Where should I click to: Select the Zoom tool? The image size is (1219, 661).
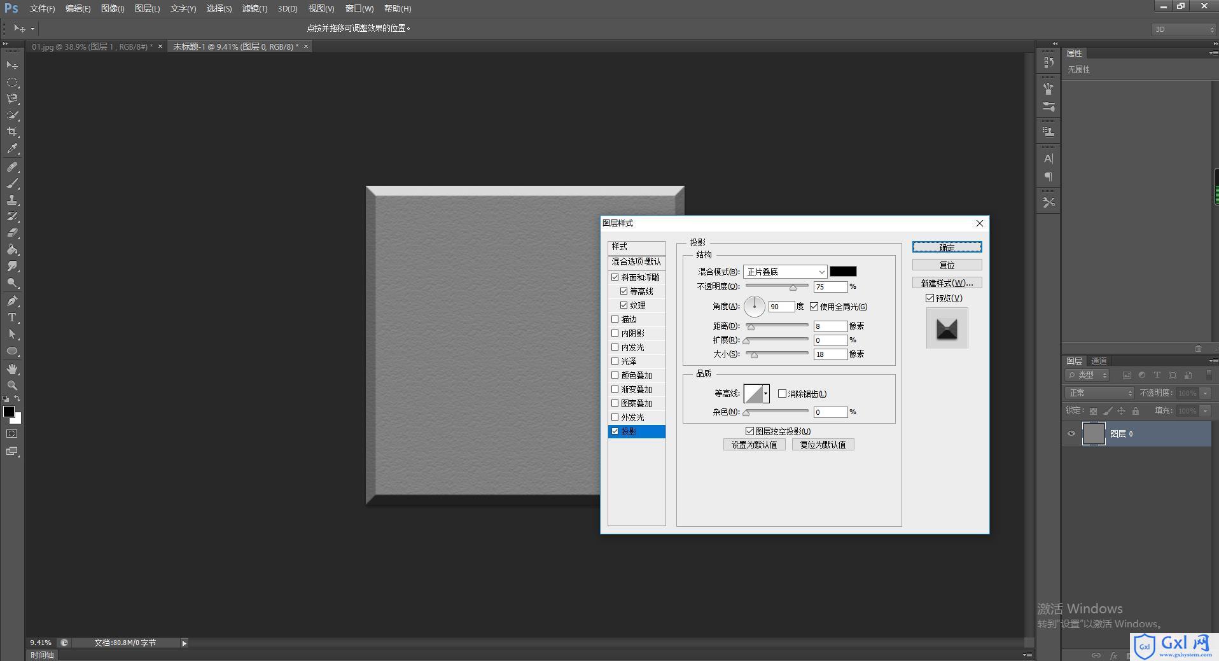(x=12, y=386)
